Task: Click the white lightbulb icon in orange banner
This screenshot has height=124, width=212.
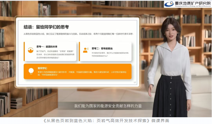Action: click(x=31, y=71)
